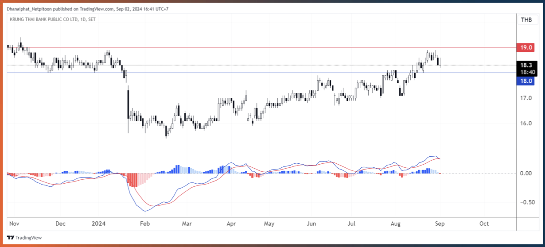545x247 pixels.
Task: Click the Jun label on time axis
Action: click(311, 224)
